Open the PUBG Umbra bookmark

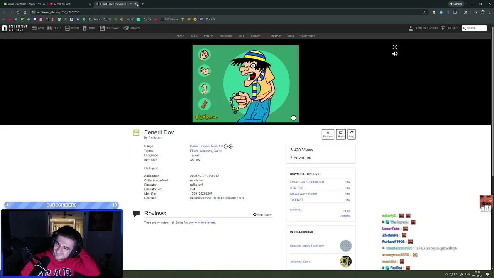click(169, 19)
